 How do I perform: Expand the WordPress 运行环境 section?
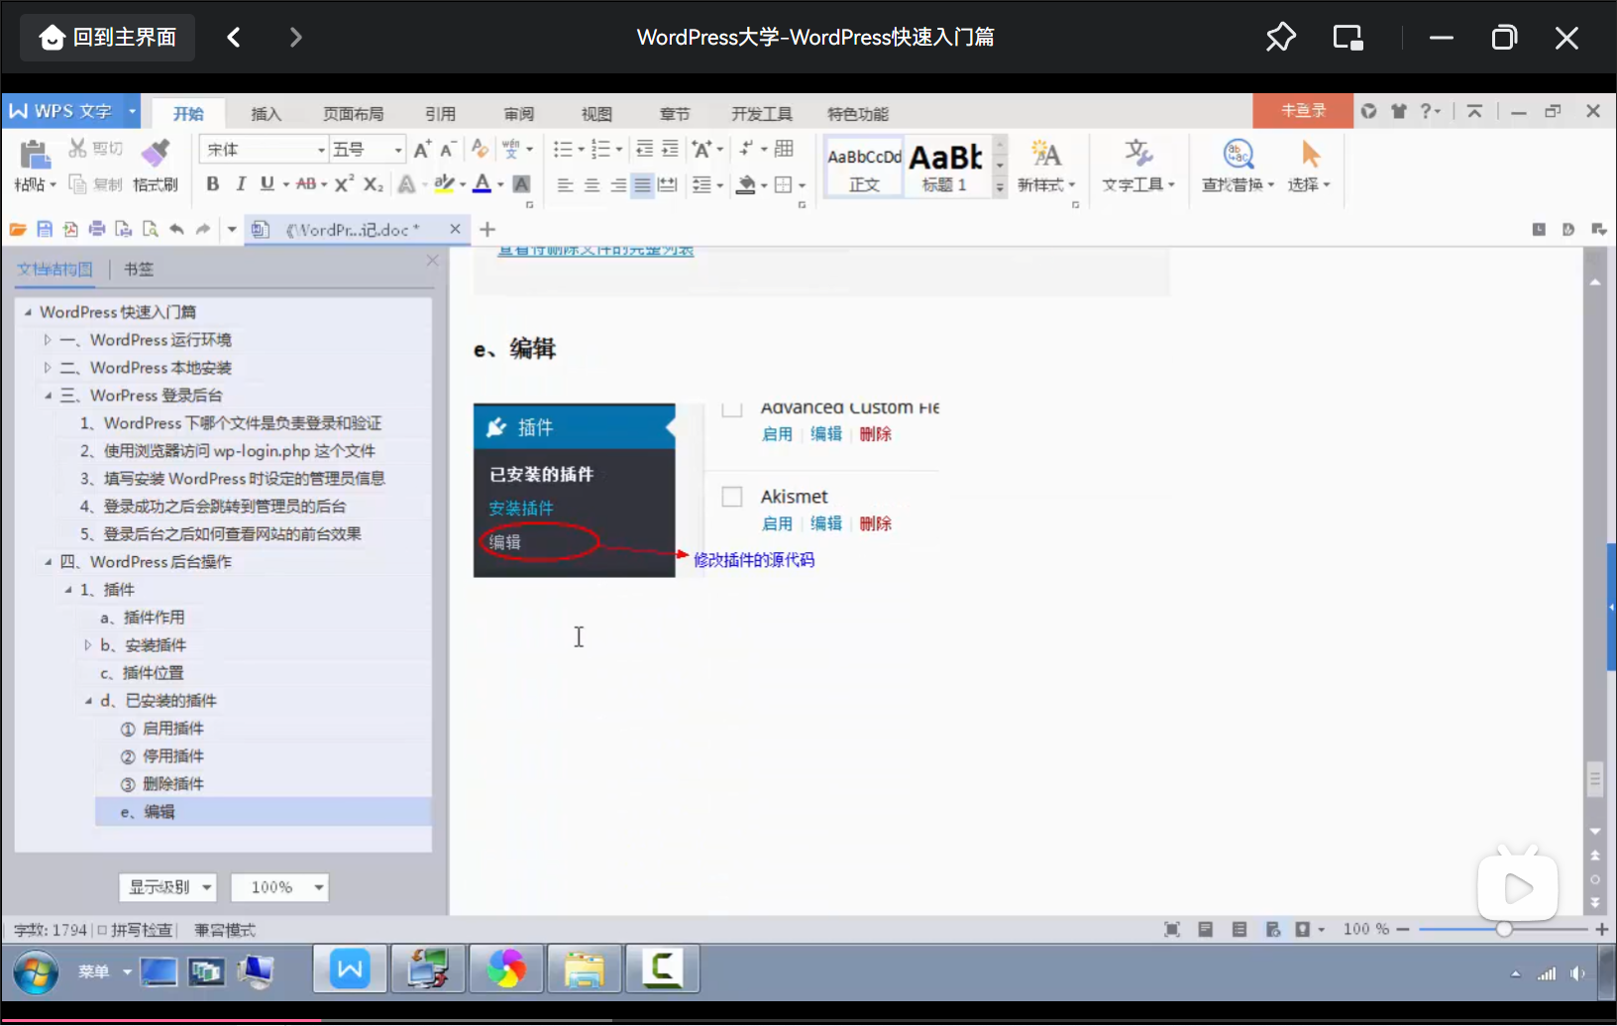(47, 340)
